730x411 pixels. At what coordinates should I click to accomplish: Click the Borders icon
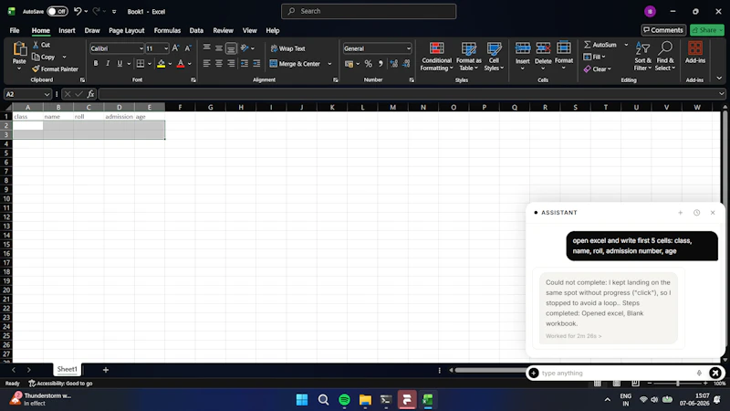pyautogui.click(x=141, y=63)
